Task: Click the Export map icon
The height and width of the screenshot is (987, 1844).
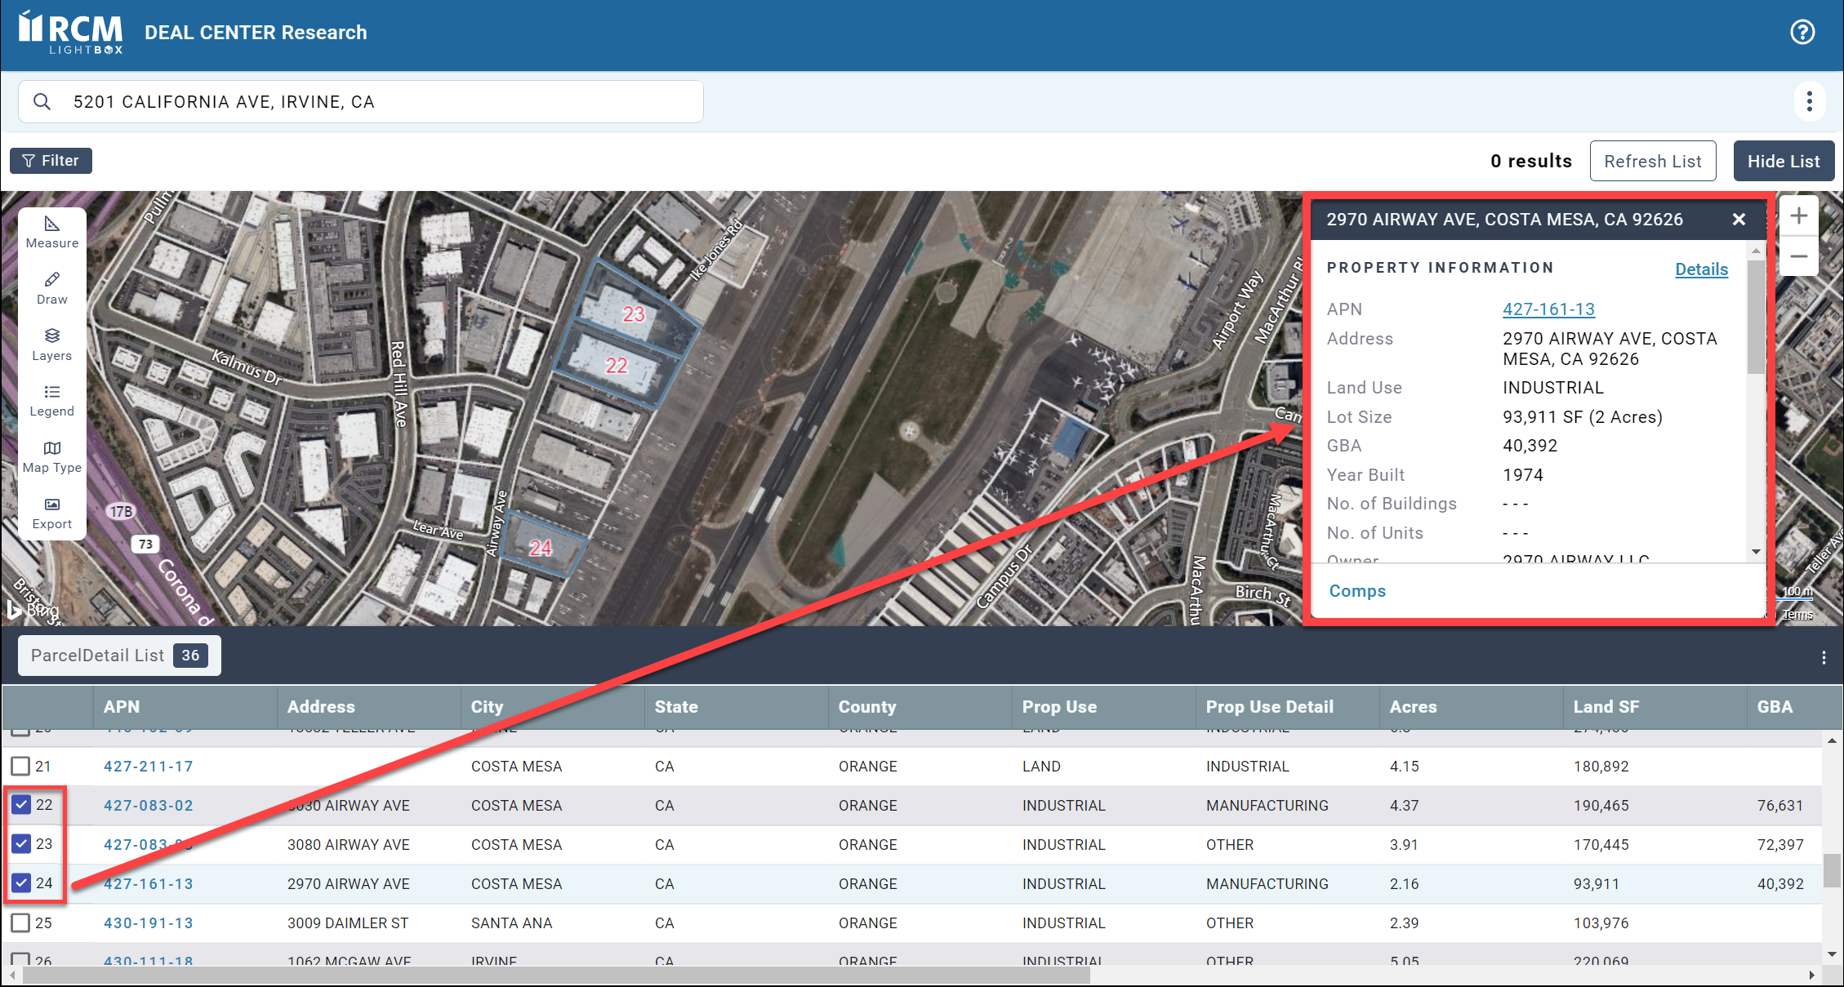Action: pos(51,513)
